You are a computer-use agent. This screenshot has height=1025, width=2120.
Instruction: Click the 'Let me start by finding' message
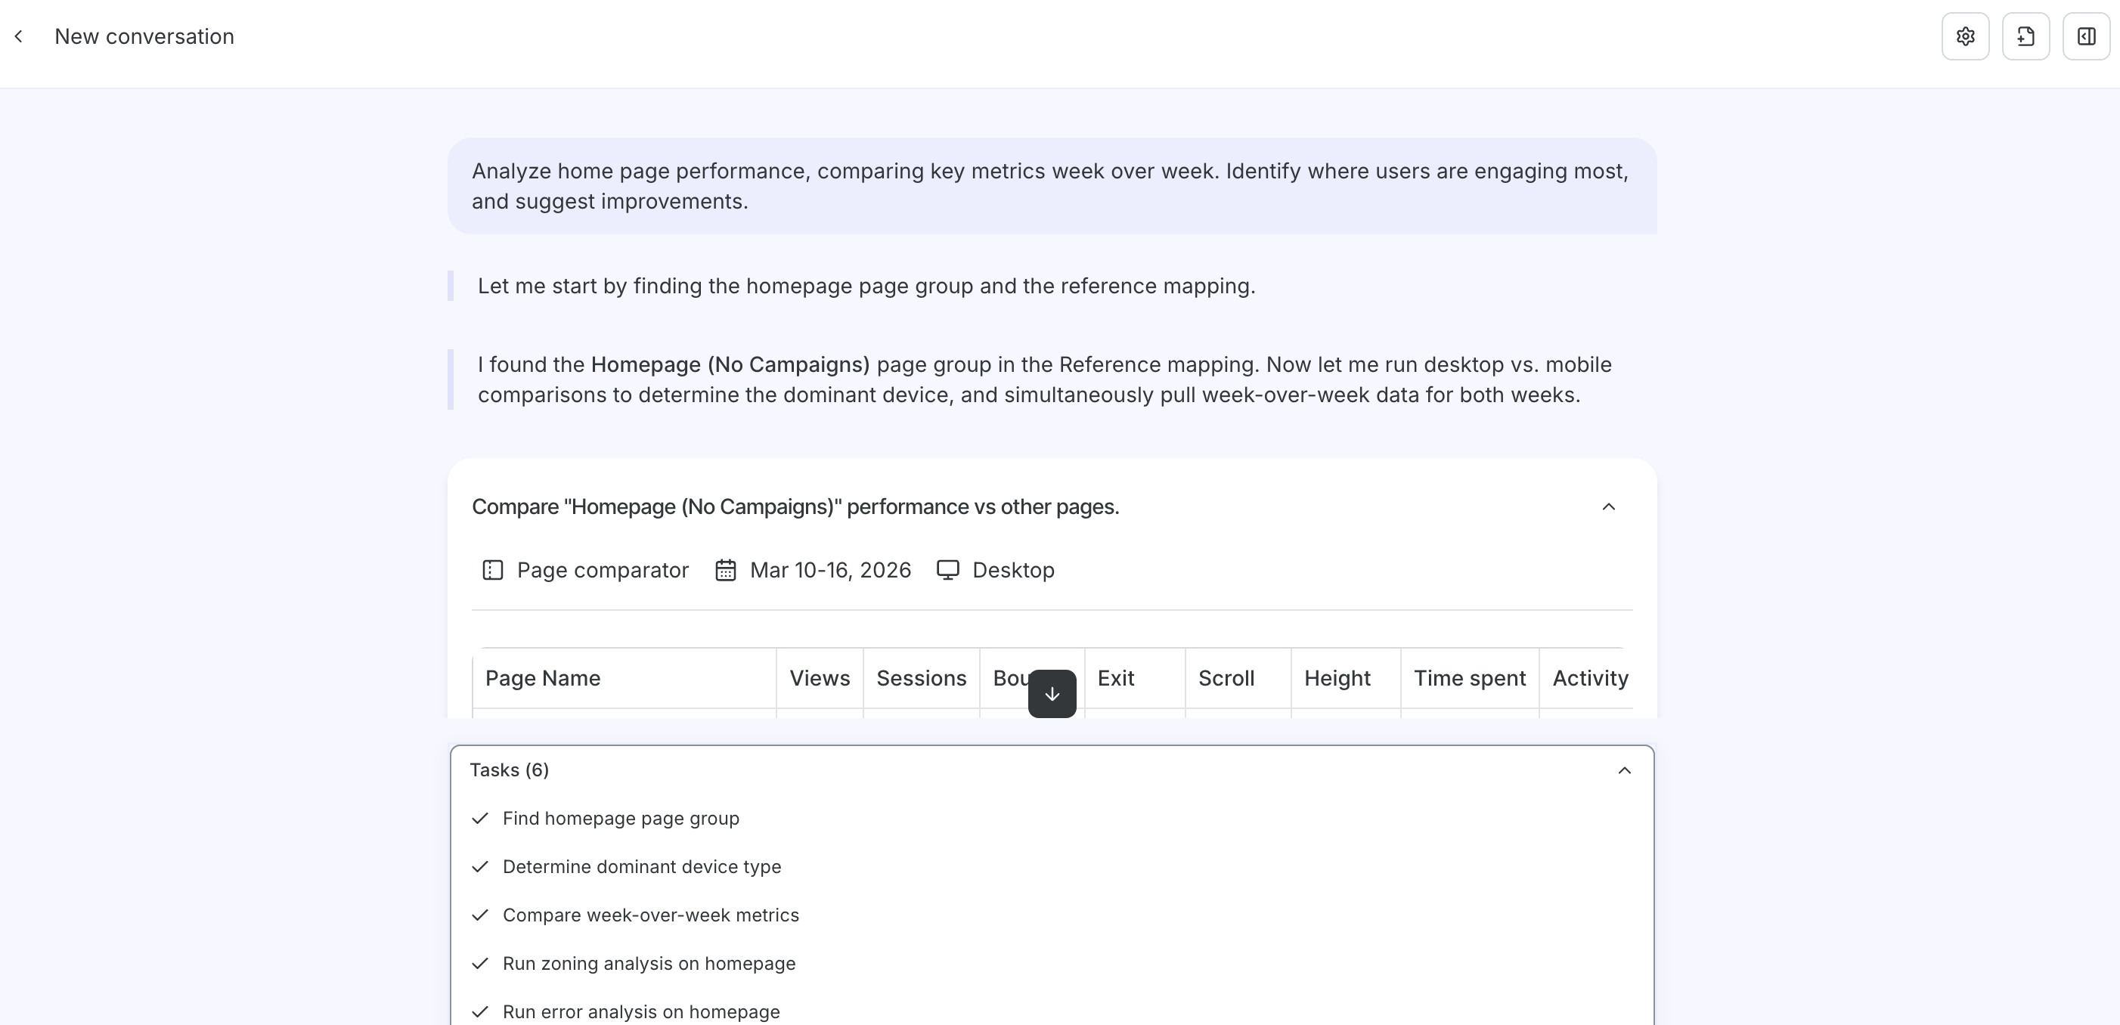(x=866, y=286)
